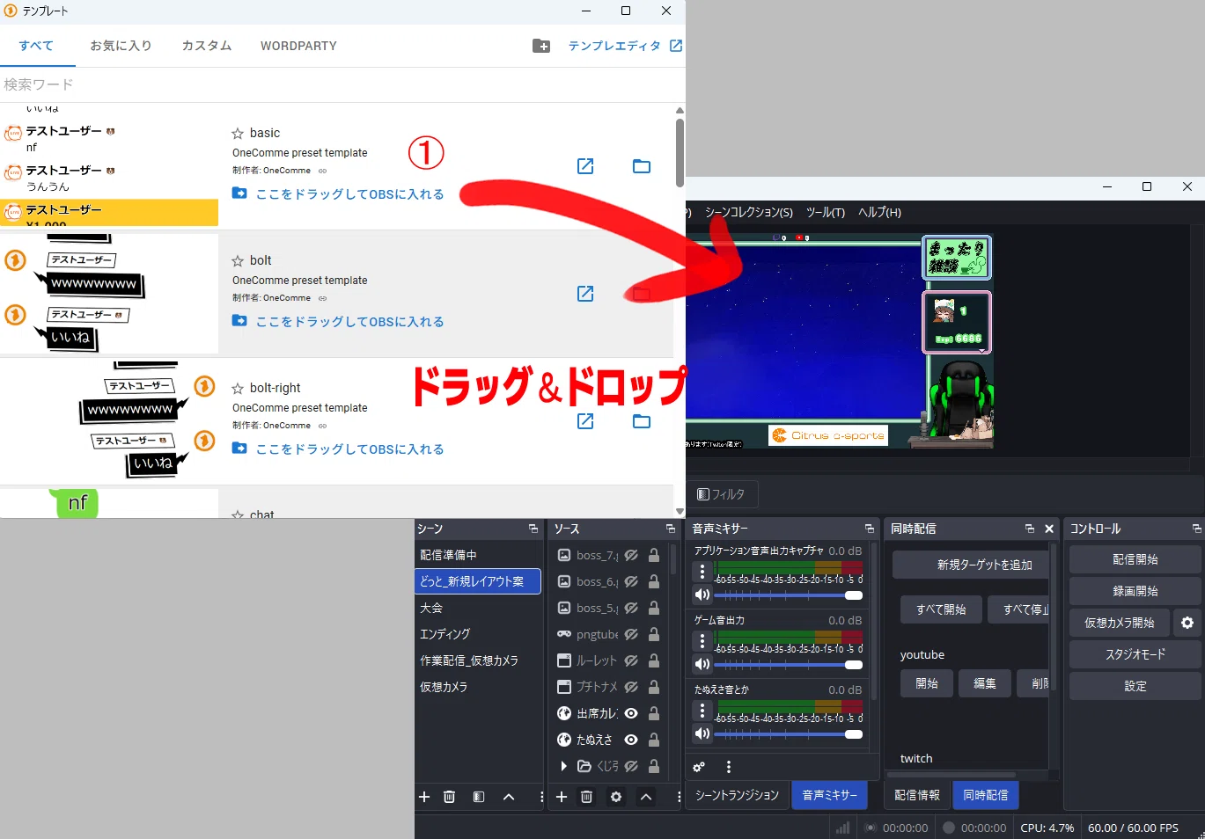Switch to the お気に入り tab

tap(121, 46)
